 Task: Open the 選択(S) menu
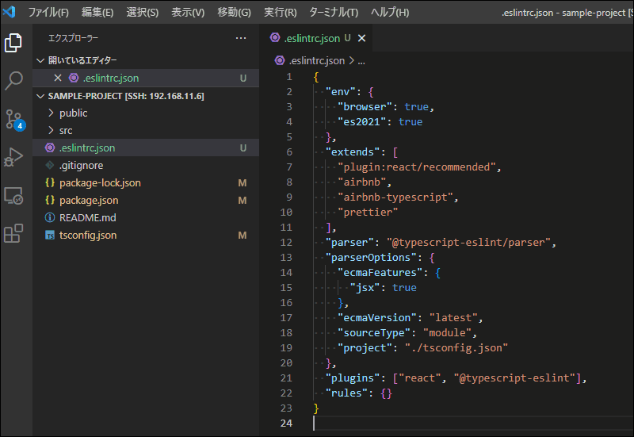point(143,12)
